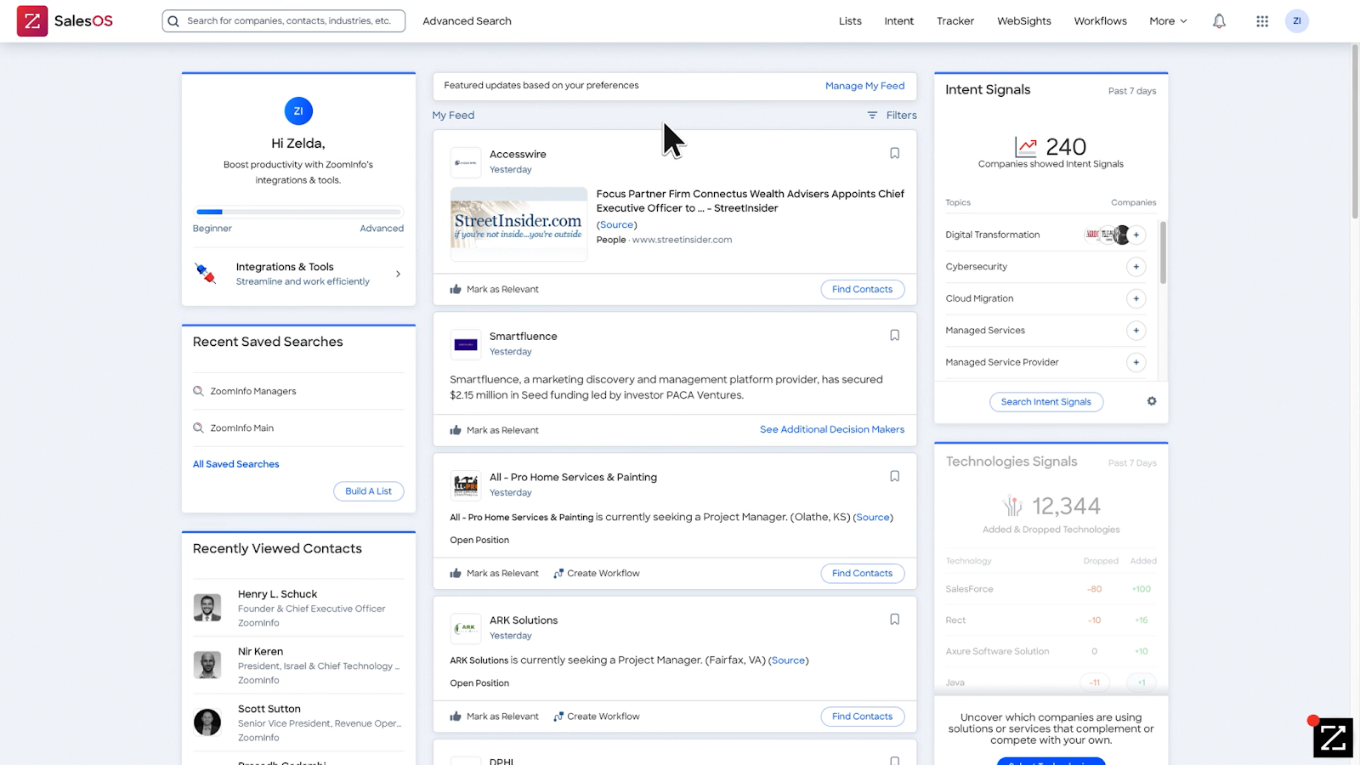Click the Technologies Signals icon
This screenshot has width=1360, height=765.
(x=1012, y=507)
